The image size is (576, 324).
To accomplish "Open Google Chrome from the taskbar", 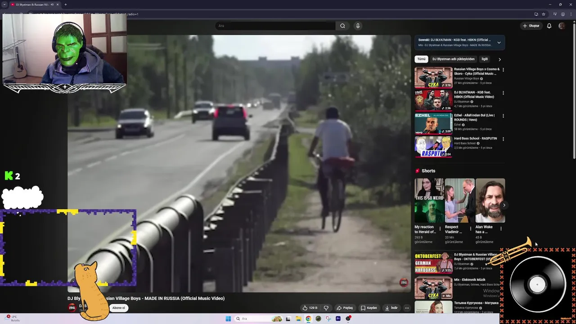I will tap(308, 319).
